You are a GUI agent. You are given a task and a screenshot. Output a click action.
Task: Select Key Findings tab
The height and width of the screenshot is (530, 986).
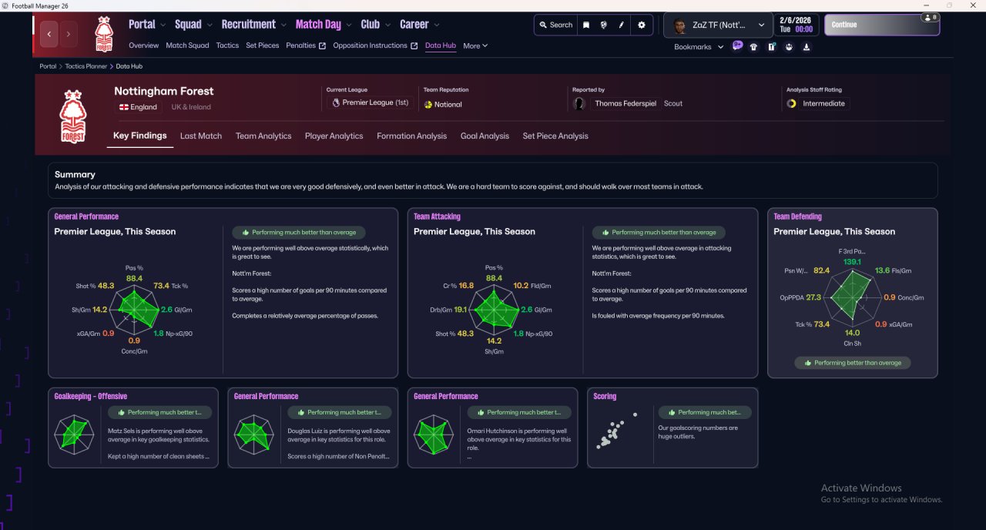click(x=139, y=136)
